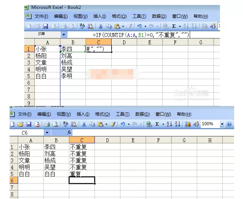This screenshot has height=199, width=243.
Task: Click the Help question mark icon in the lower Excel toolbar
Action: click(x=229, y=124)
